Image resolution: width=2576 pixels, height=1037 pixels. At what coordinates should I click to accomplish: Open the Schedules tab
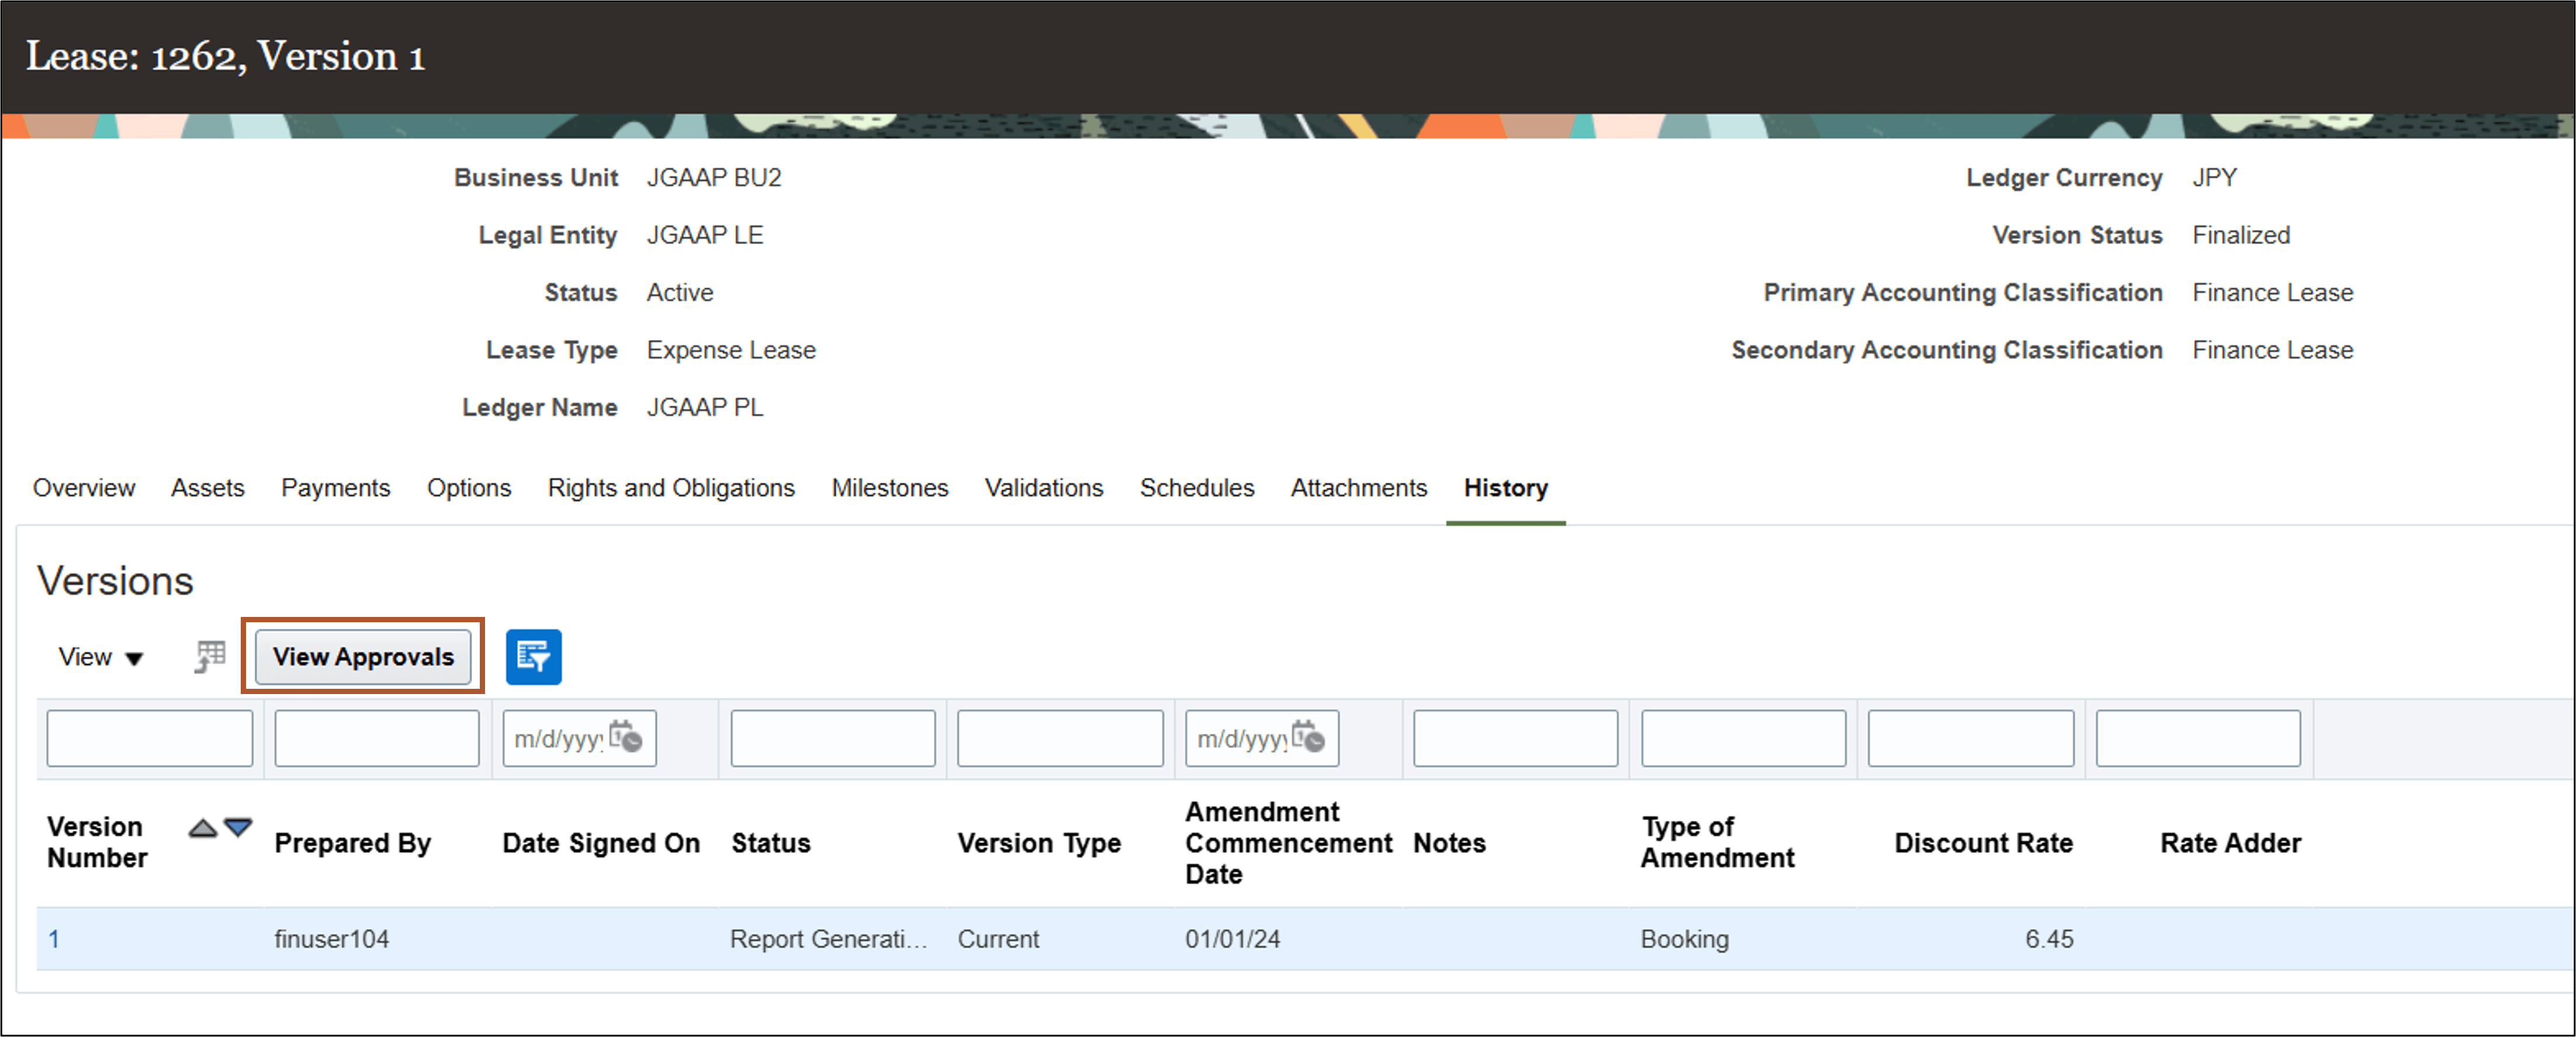1197,488
